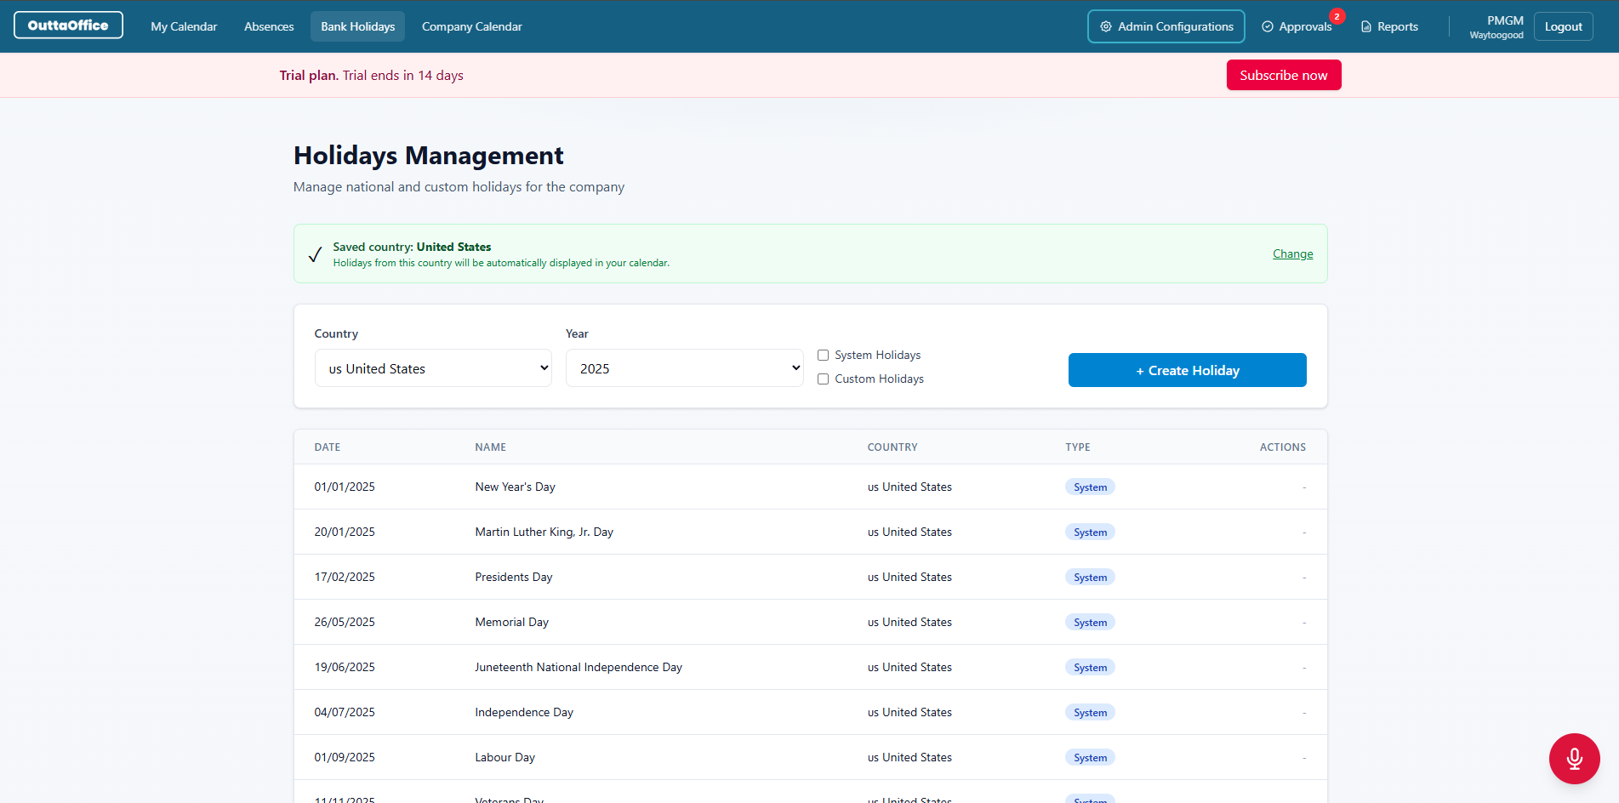This screenshot has width=1619, height=803.
Task: Expand the Year dropdown set to 2025
Action: pyautogui.click(x=684, y=368)
